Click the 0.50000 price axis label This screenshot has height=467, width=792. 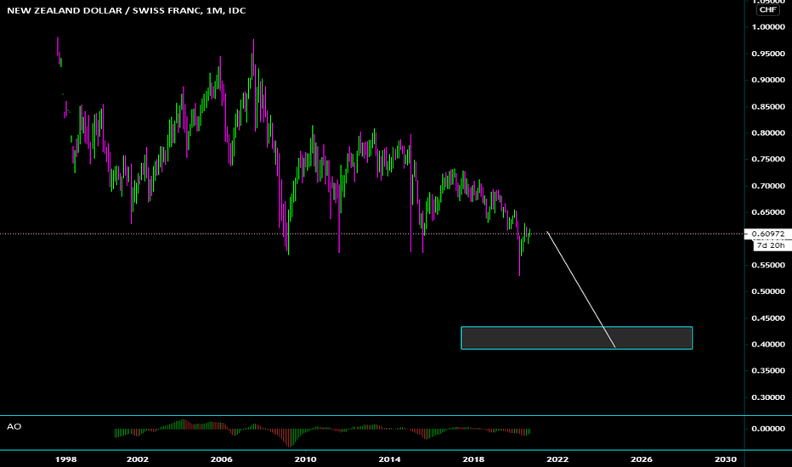[x=767, y=291]
